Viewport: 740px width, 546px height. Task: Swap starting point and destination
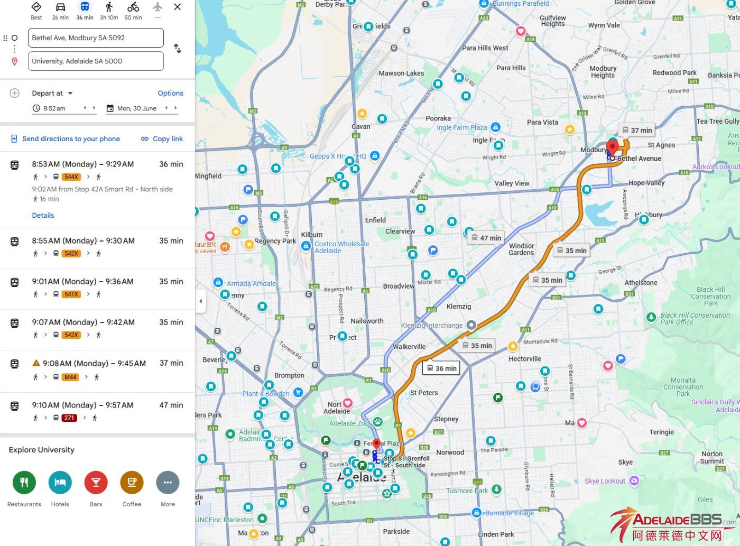178,49
